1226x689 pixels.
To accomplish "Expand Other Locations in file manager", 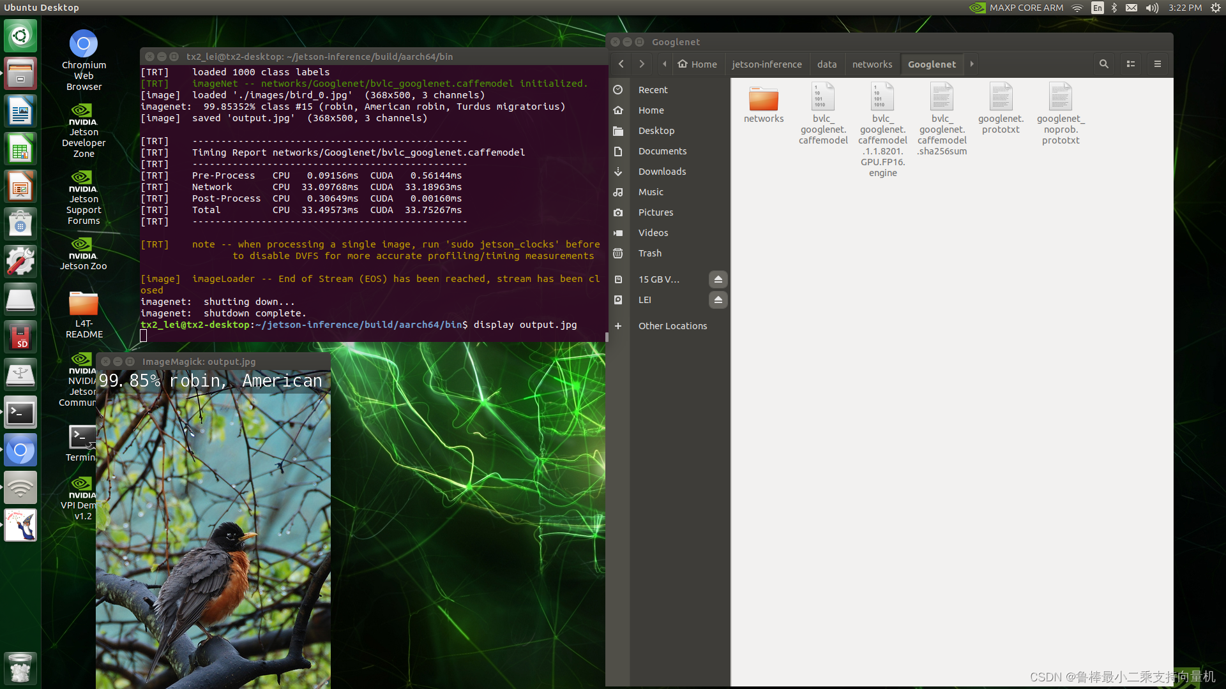I will (x=670, y=325).
